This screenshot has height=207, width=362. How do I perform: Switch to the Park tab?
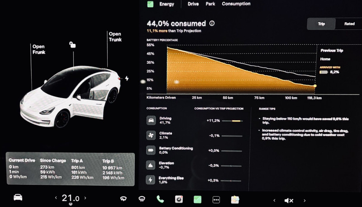click(x=210, y=4)
